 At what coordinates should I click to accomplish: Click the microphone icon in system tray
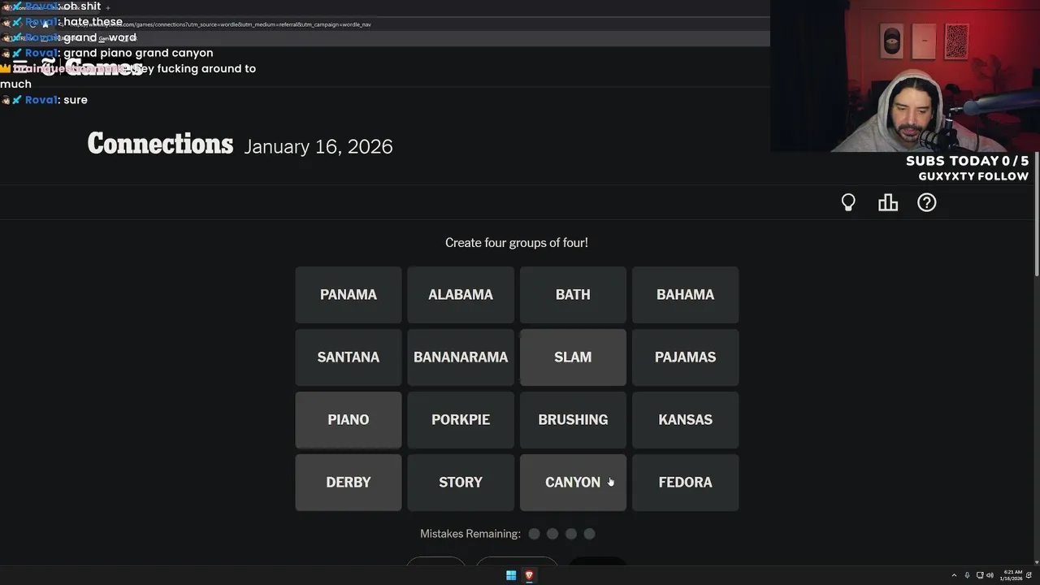point(967,575)
